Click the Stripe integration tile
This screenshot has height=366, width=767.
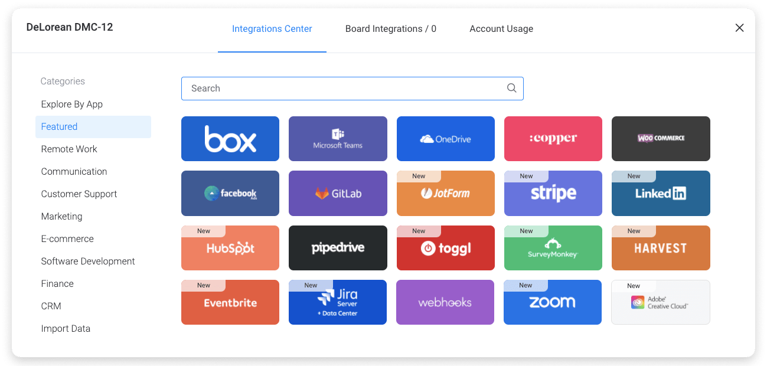pos(553,194)
